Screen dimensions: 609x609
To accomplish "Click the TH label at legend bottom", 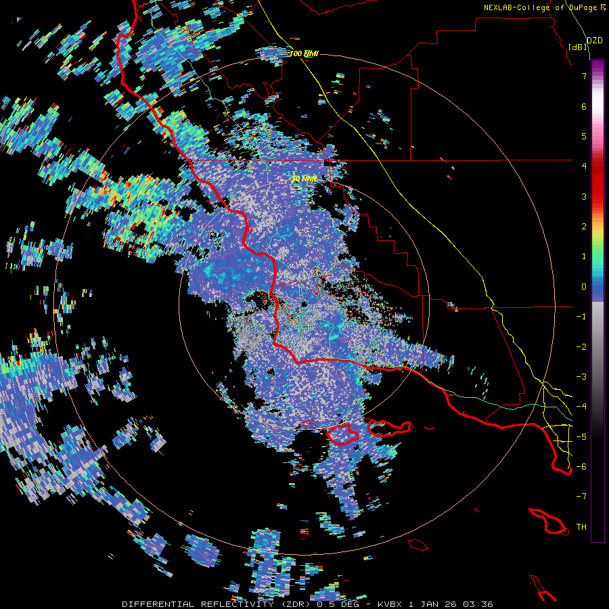I will point(581,526).
